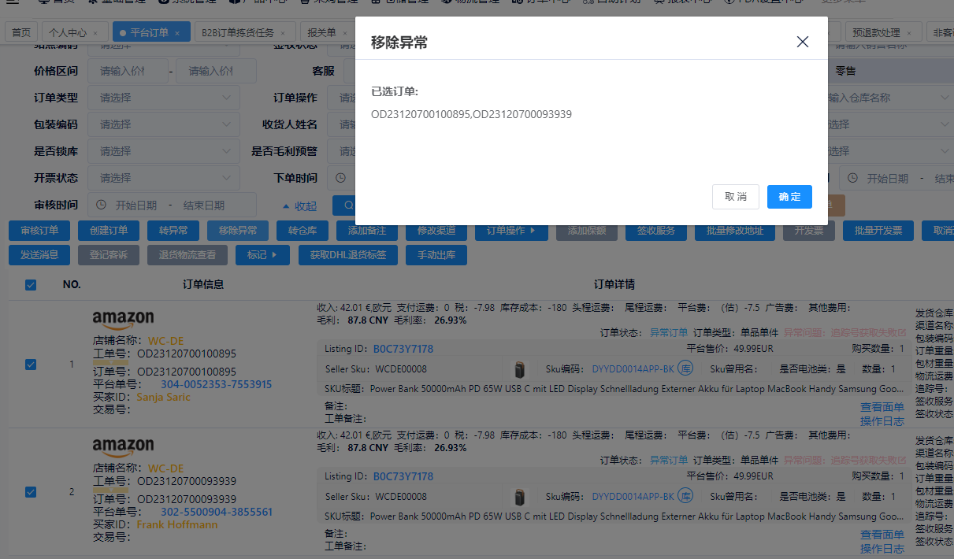Click the clock icon beside 下单时间
This screenshot has height=559, width=954.
[x=340, y=178]
